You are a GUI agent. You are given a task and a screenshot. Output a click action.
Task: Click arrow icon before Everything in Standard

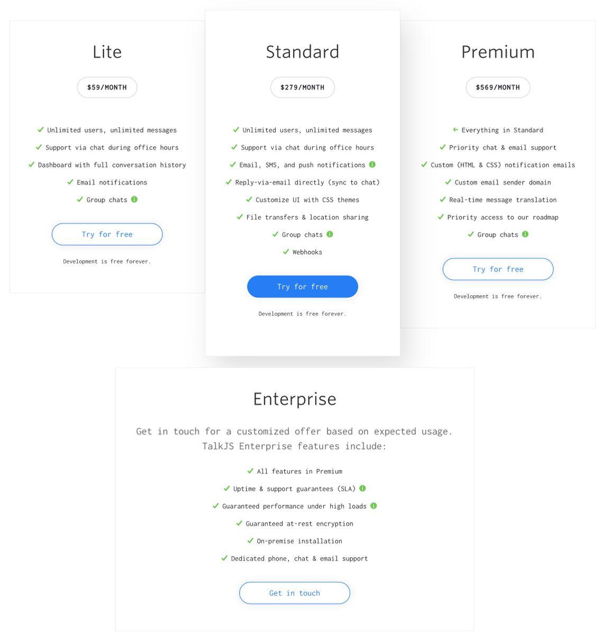point(456,130)
